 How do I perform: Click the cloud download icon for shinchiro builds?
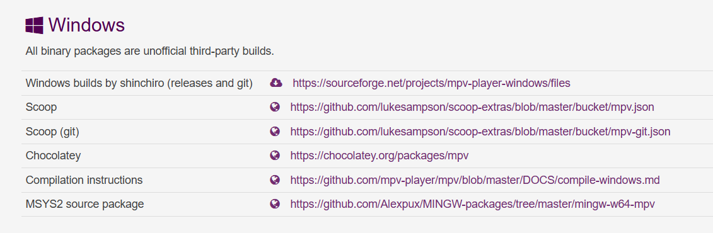(276, 82)
